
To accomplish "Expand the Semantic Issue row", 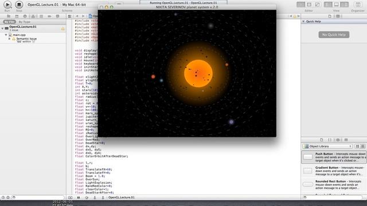I will point(10,39).
